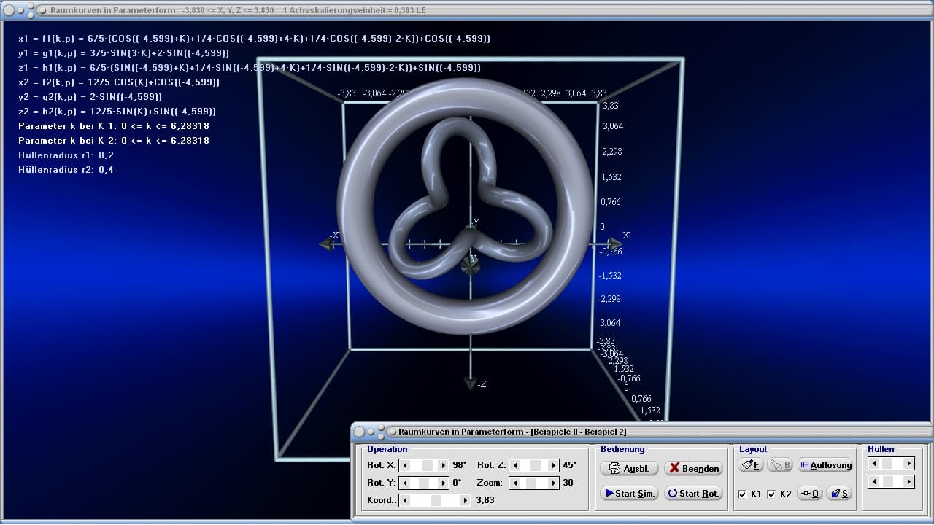Image resolution: width=934 pixels, height=525 pixels.
Task: Click the x1 = f1(k,p) formula line
Action: (254, 39)
